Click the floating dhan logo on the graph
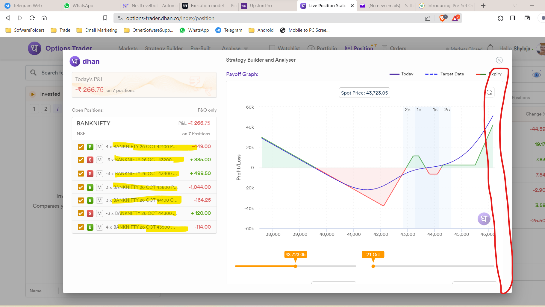545x307 pixels. [484, 219]
